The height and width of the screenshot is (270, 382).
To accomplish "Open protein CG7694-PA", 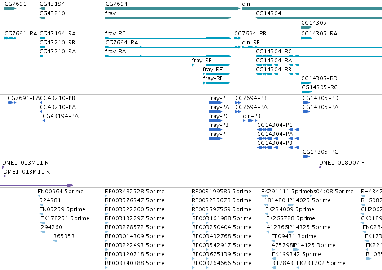I will click(x=251, y=107).
